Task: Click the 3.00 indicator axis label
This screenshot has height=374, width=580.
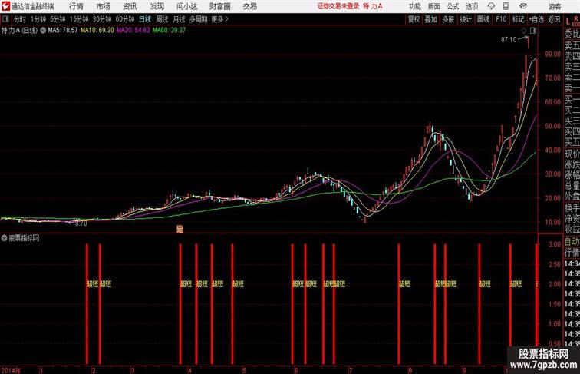Action: pos(555,244)
